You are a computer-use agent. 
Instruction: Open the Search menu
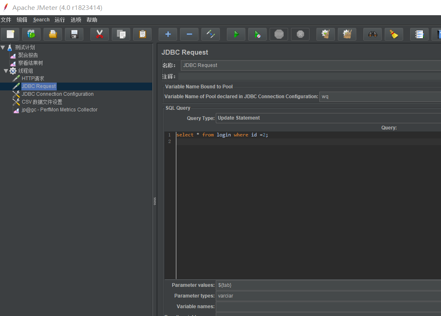(41, 20)
